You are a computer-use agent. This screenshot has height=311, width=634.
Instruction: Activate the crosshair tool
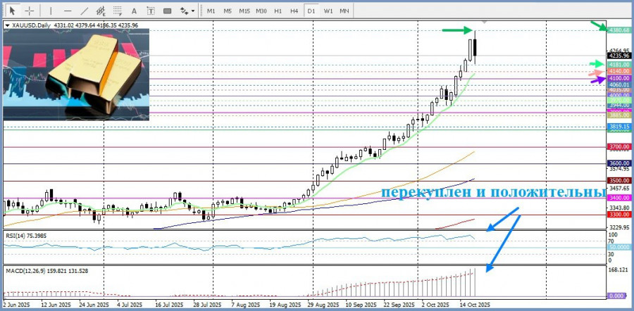coord(30,11)
